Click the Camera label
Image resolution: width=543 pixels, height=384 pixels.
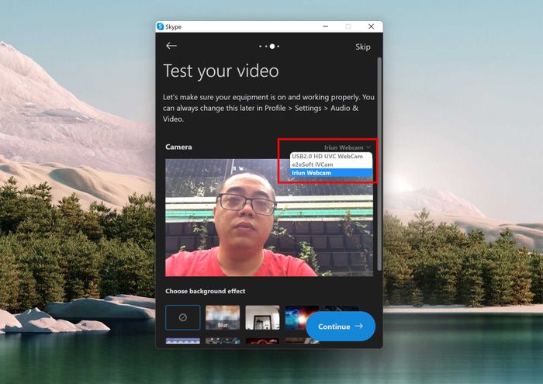pos(178,147)
